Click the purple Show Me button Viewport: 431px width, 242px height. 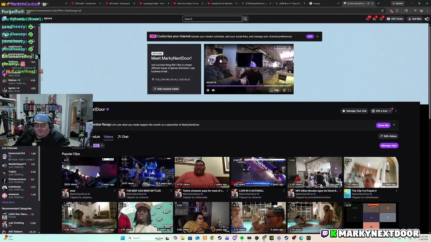tap(383, 125)
